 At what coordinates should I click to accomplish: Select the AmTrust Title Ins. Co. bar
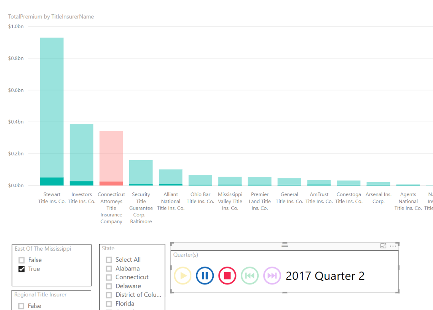point(319,182)
